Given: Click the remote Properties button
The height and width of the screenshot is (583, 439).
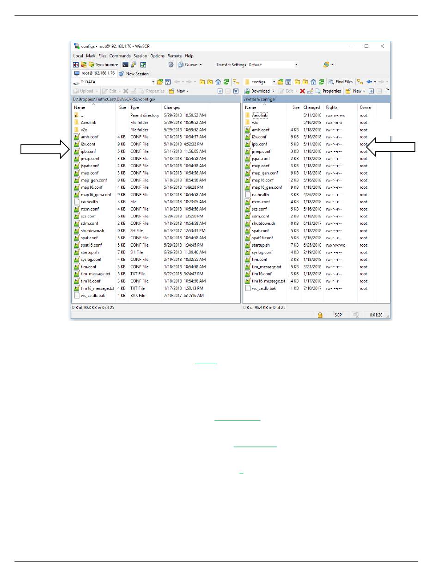Looking at the screenshot, I should pos(328,91).
